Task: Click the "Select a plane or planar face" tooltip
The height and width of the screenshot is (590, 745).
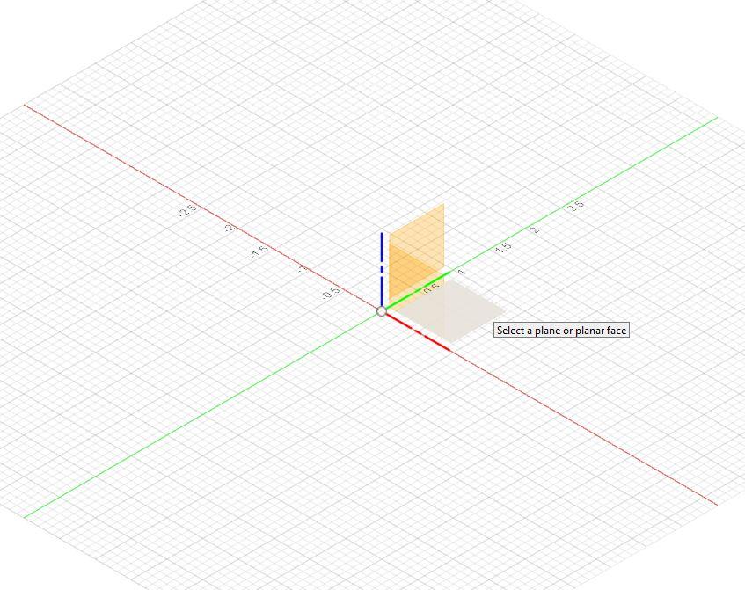Action: pyautogui.click(x=561, y=330)
